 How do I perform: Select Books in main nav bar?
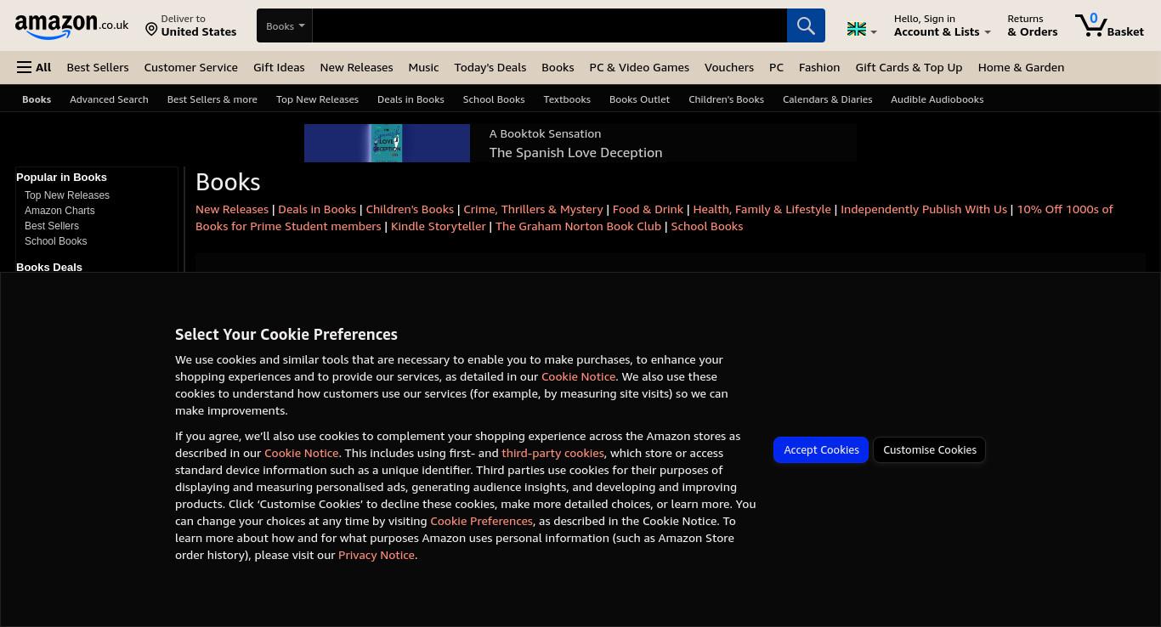click(558, 67)
